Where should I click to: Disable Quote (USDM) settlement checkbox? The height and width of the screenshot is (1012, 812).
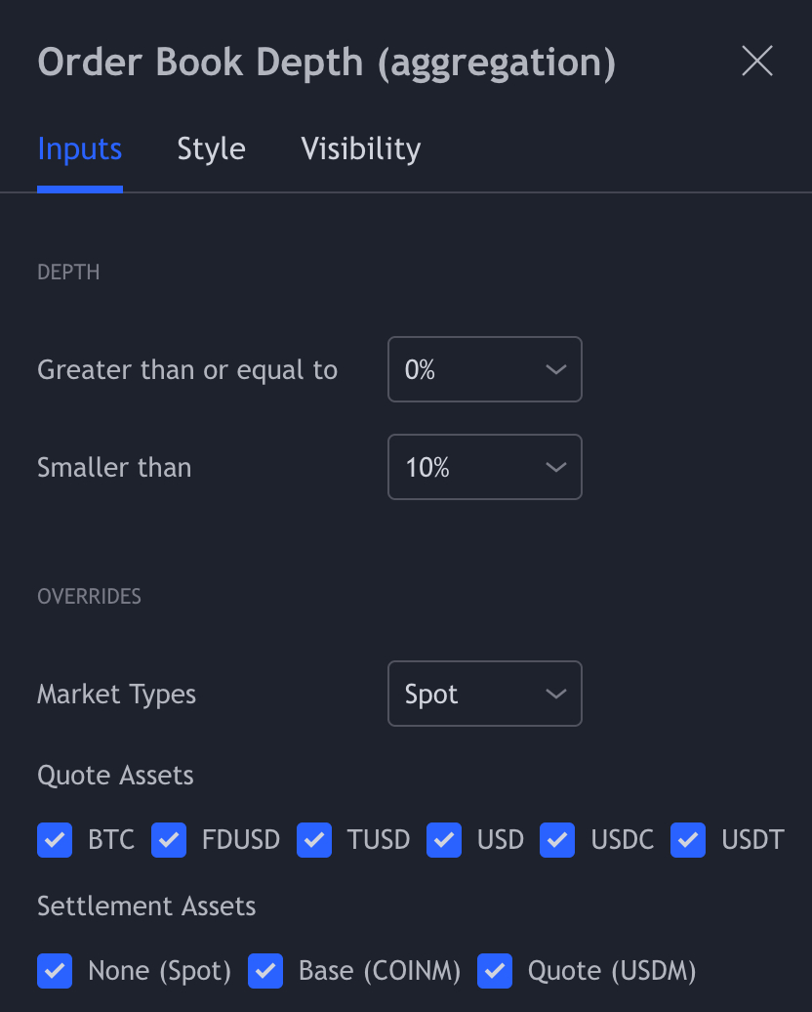point(495,970)
